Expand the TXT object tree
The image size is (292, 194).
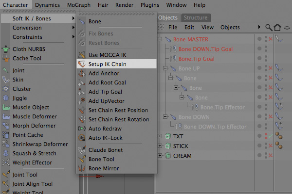[x=160, y=136]
